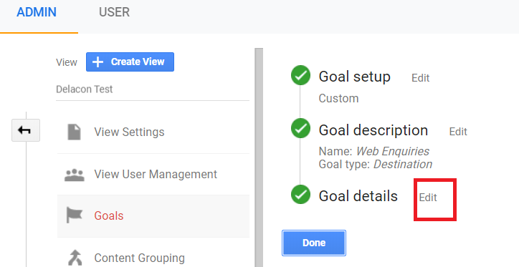Click the Goal setup green checkmark

tap(300, 75)
